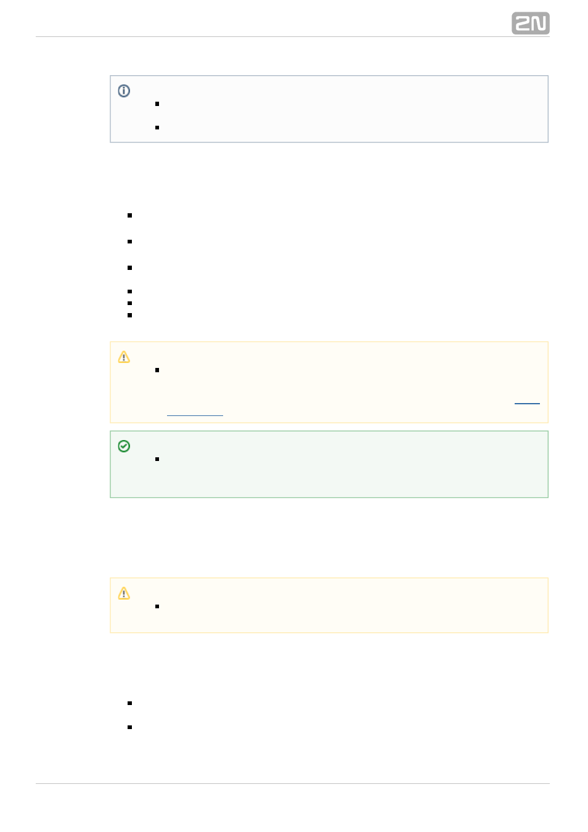
Task: Click the blue info circle icon
Action: point(124,91)
